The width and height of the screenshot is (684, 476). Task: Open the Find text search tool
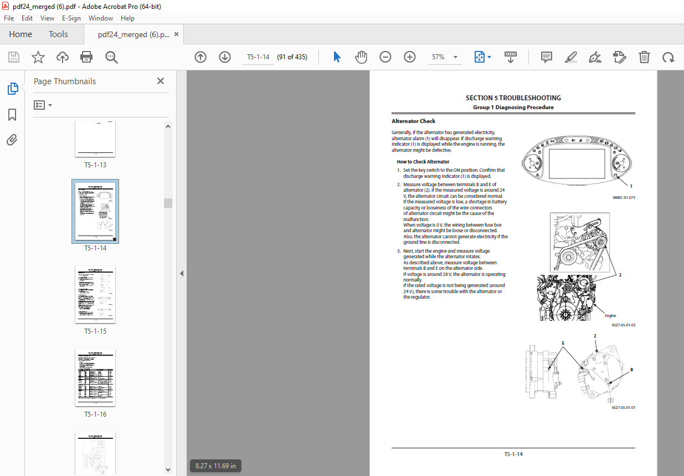[x=111, y=57]
